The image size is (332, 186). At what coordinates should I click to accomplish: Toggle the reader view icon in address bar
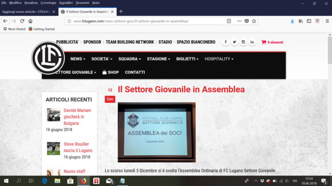pyautogui.click(x=229, y=21)
